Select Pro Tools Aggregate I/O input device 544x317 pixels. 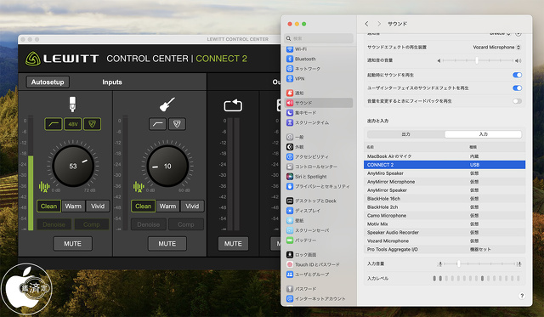point(445,249)
